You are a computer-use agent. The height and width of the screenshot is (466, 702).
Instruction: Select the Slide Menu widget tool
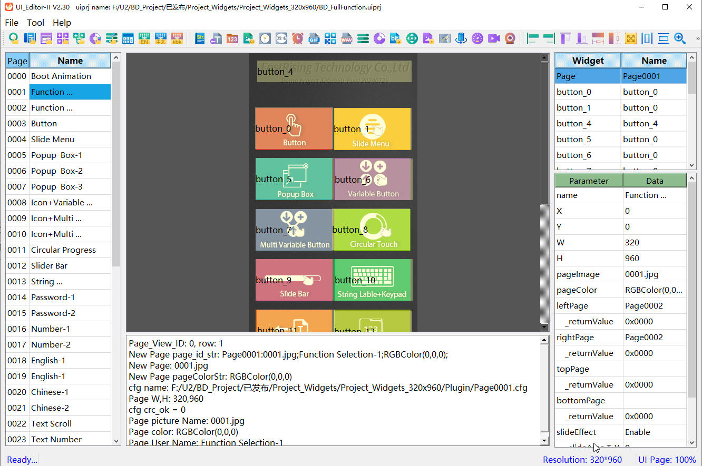pyautogui.click(x=30, y=38)
